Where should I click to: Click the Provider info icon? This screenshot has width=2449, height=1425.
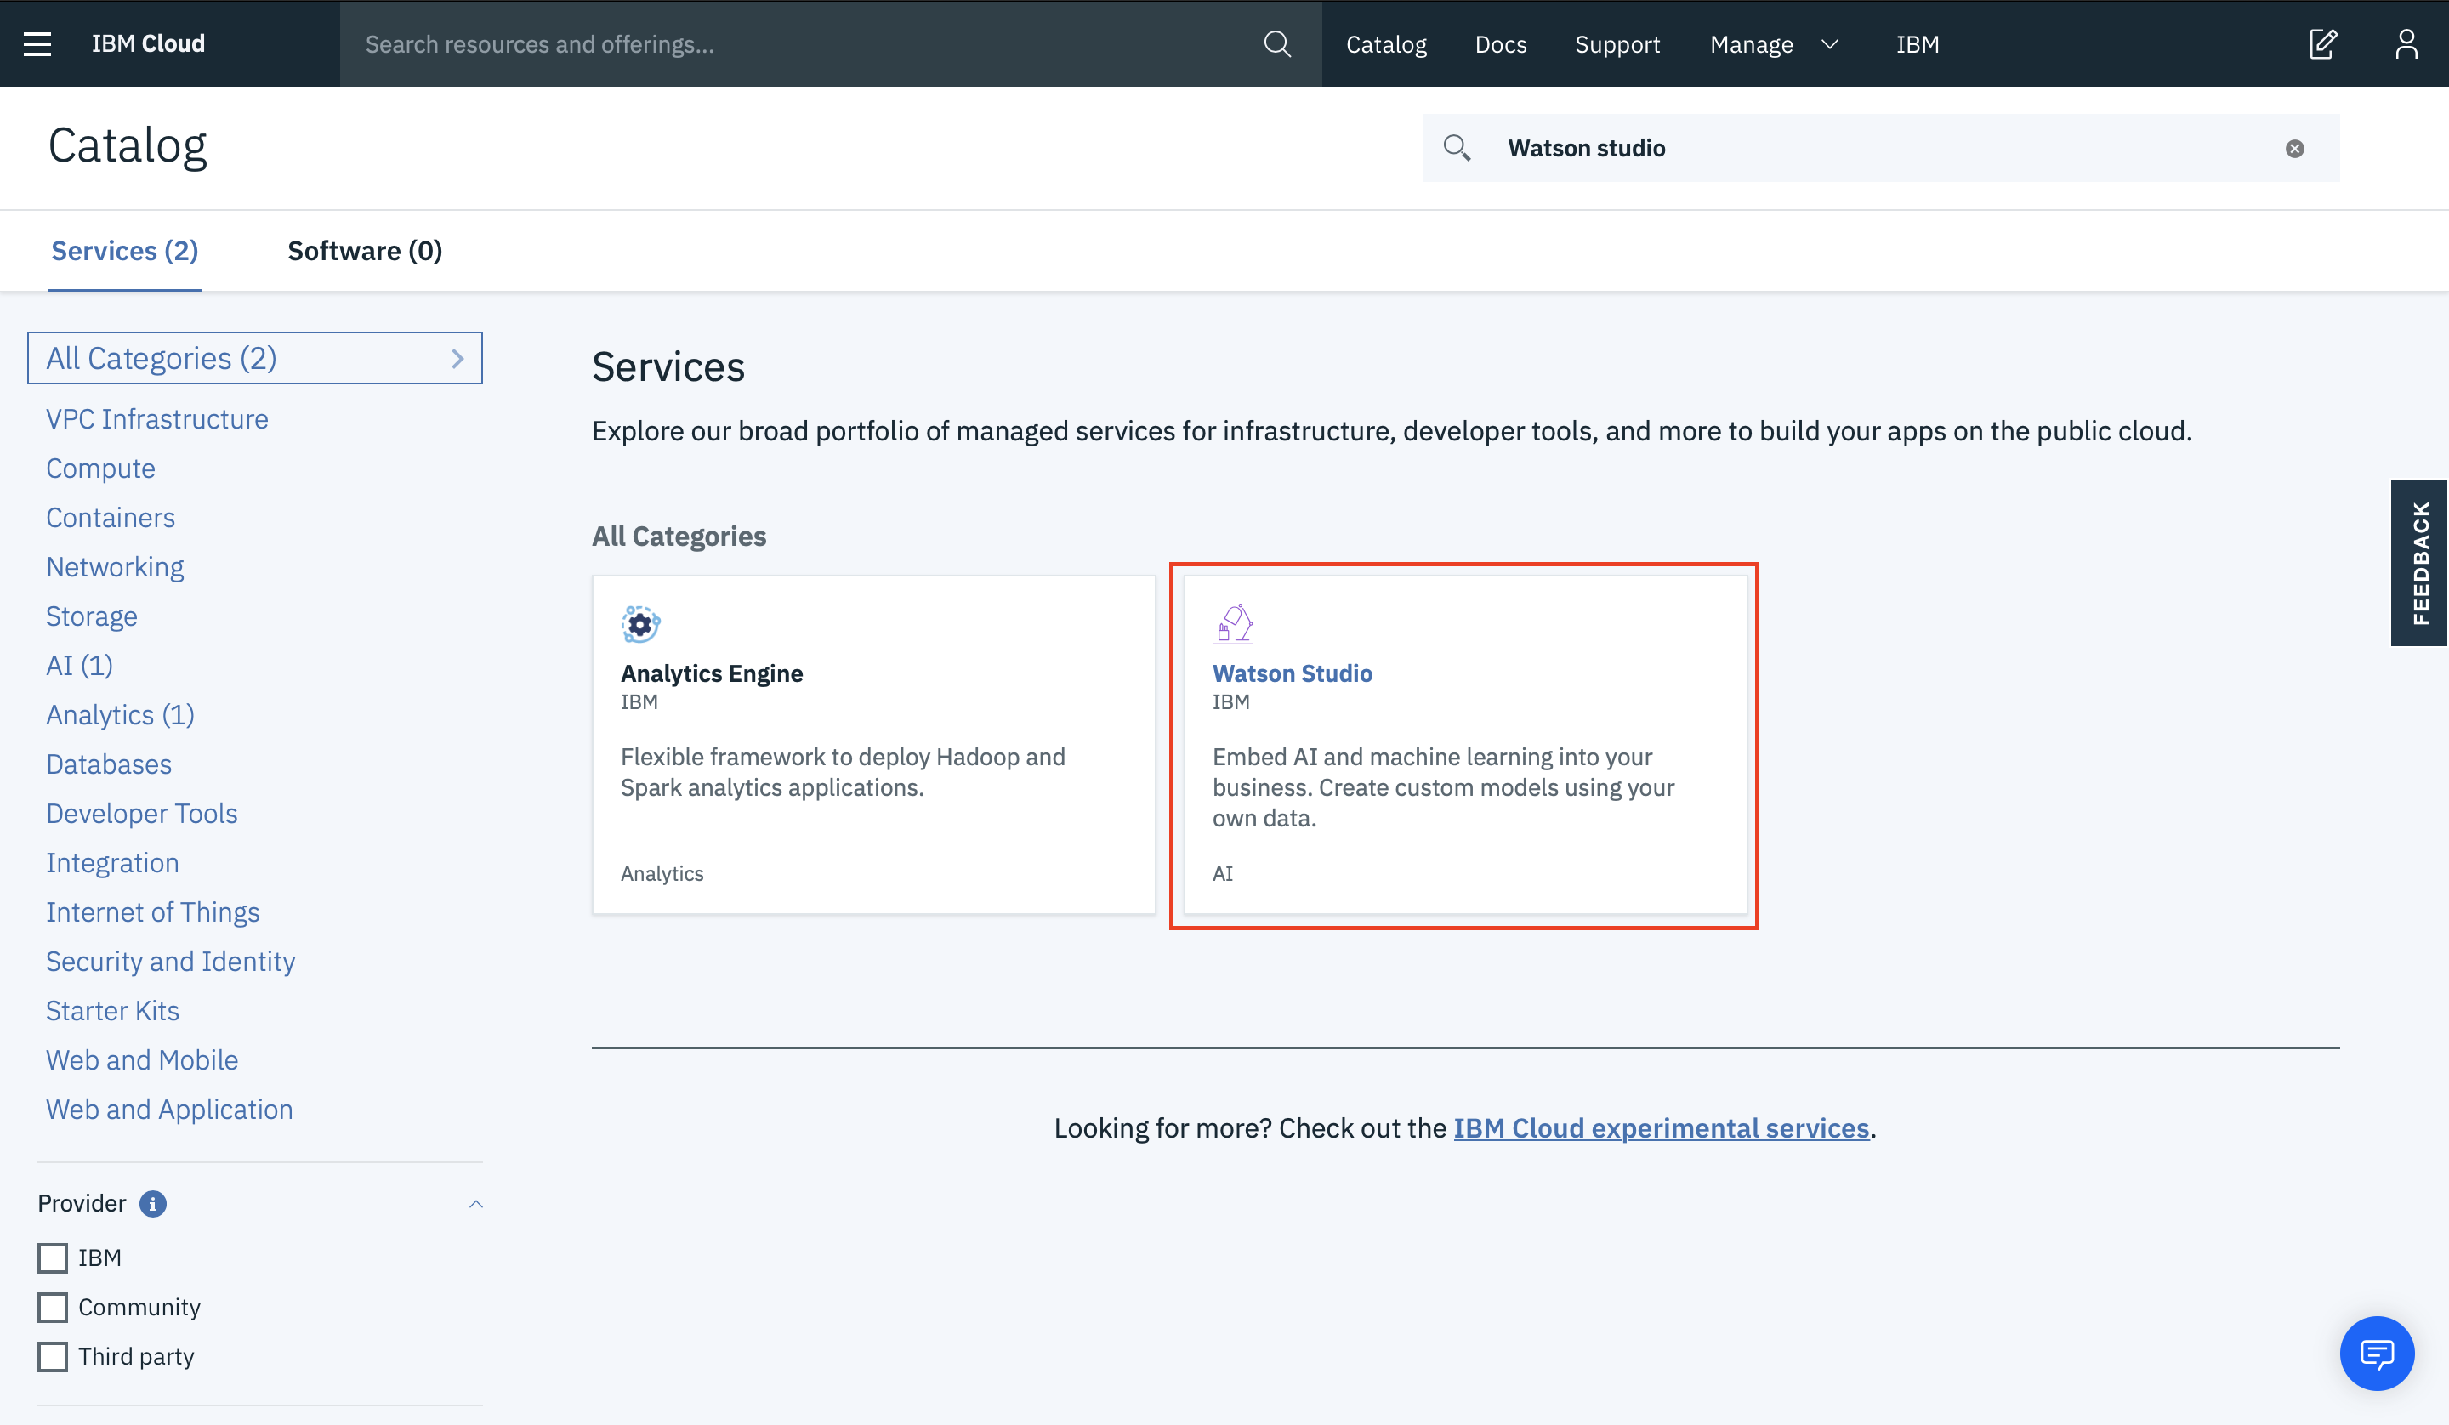pyautogui.click(x=152, y=1203)
